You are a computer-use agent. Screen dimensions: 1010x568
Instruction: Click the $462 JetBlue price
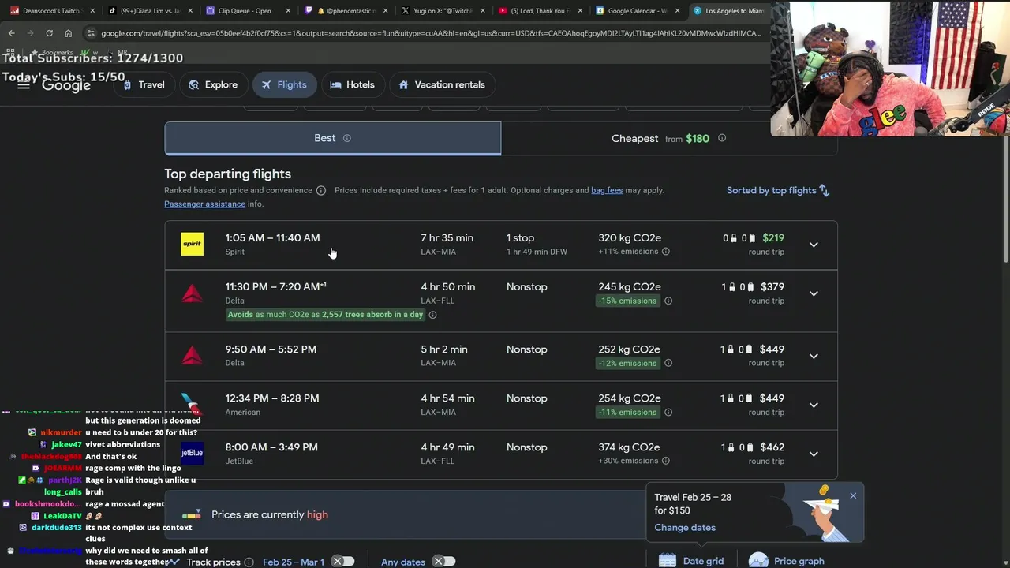point(772,447)
